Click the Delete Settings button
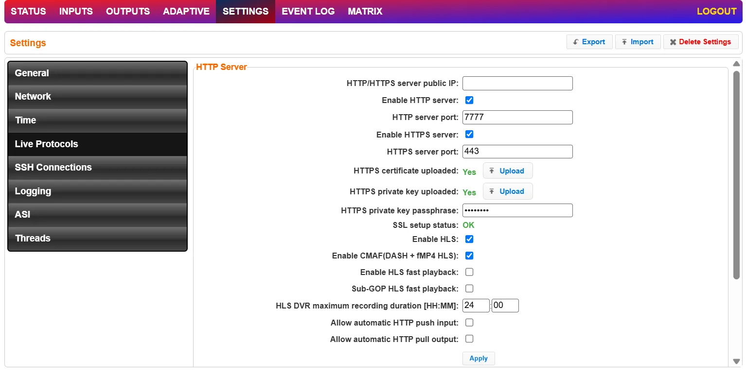The image size is (746, 377). click(x=701, y=42)
